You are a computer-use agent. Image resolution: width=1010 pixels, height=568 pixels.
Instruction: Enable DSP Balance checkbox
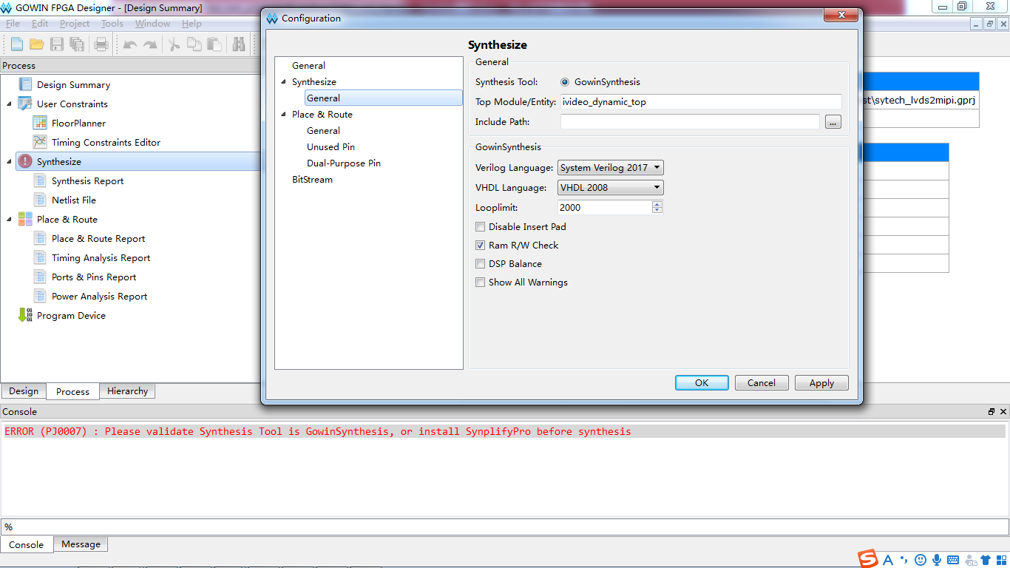pyautogui.click(x=481, y=264)
